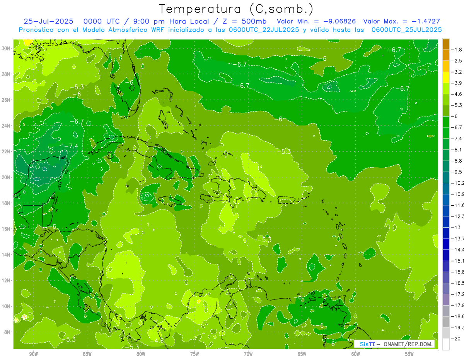Click the "60W" longitude axis label
464x359 pixels.
(x=356, y=354)
